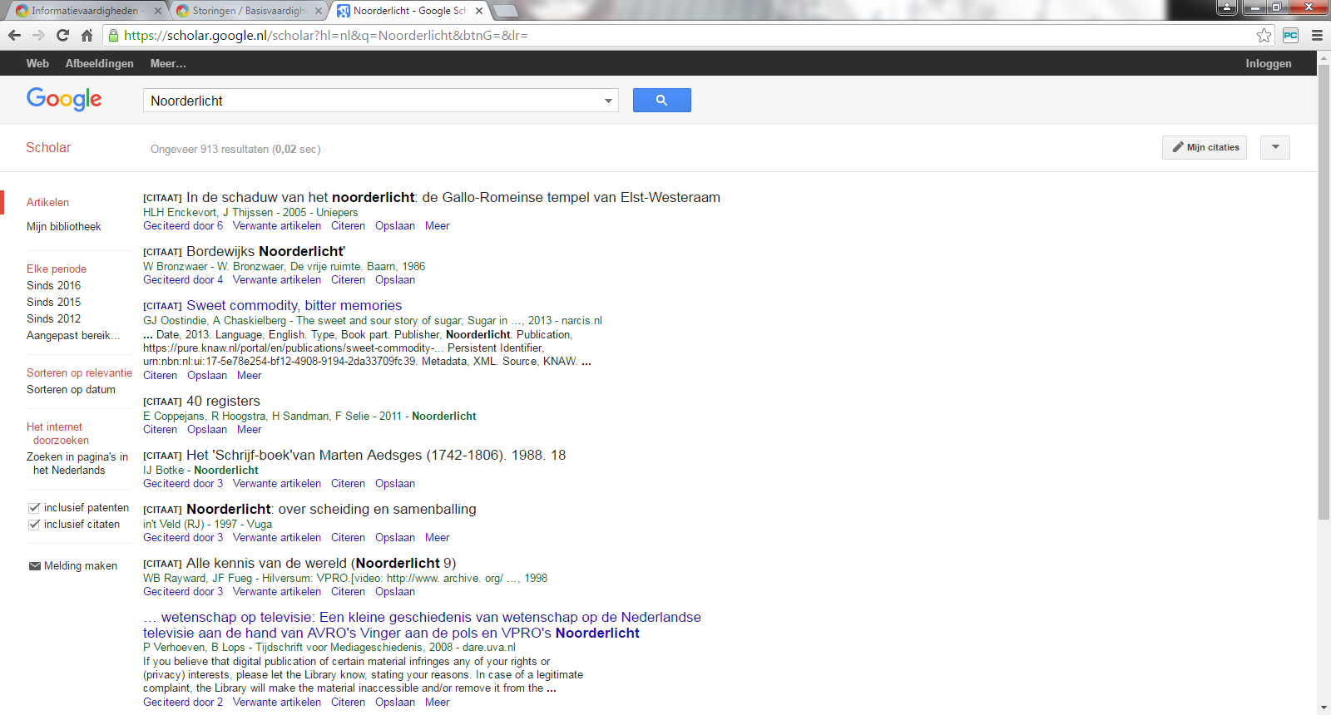Uncheck the inclusief patenten checkbox
This screenshot has width=1331, height=715.
point(34,508)
